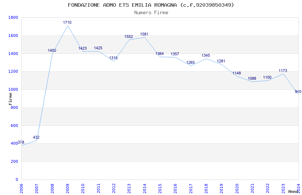The width and height of the screenshot is (302, 195).
Task: Select the 940 data label for 2024
Action: pos(298,91)
